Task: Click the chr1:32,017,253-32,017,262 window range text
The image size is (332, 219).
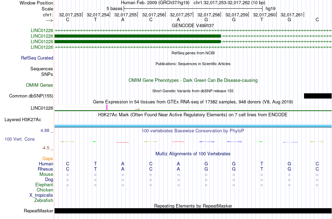Action: click(x=229, y=3)
